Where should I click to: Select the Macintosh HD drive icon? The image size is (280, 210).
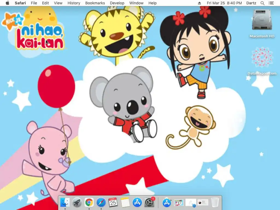(262, 20)
